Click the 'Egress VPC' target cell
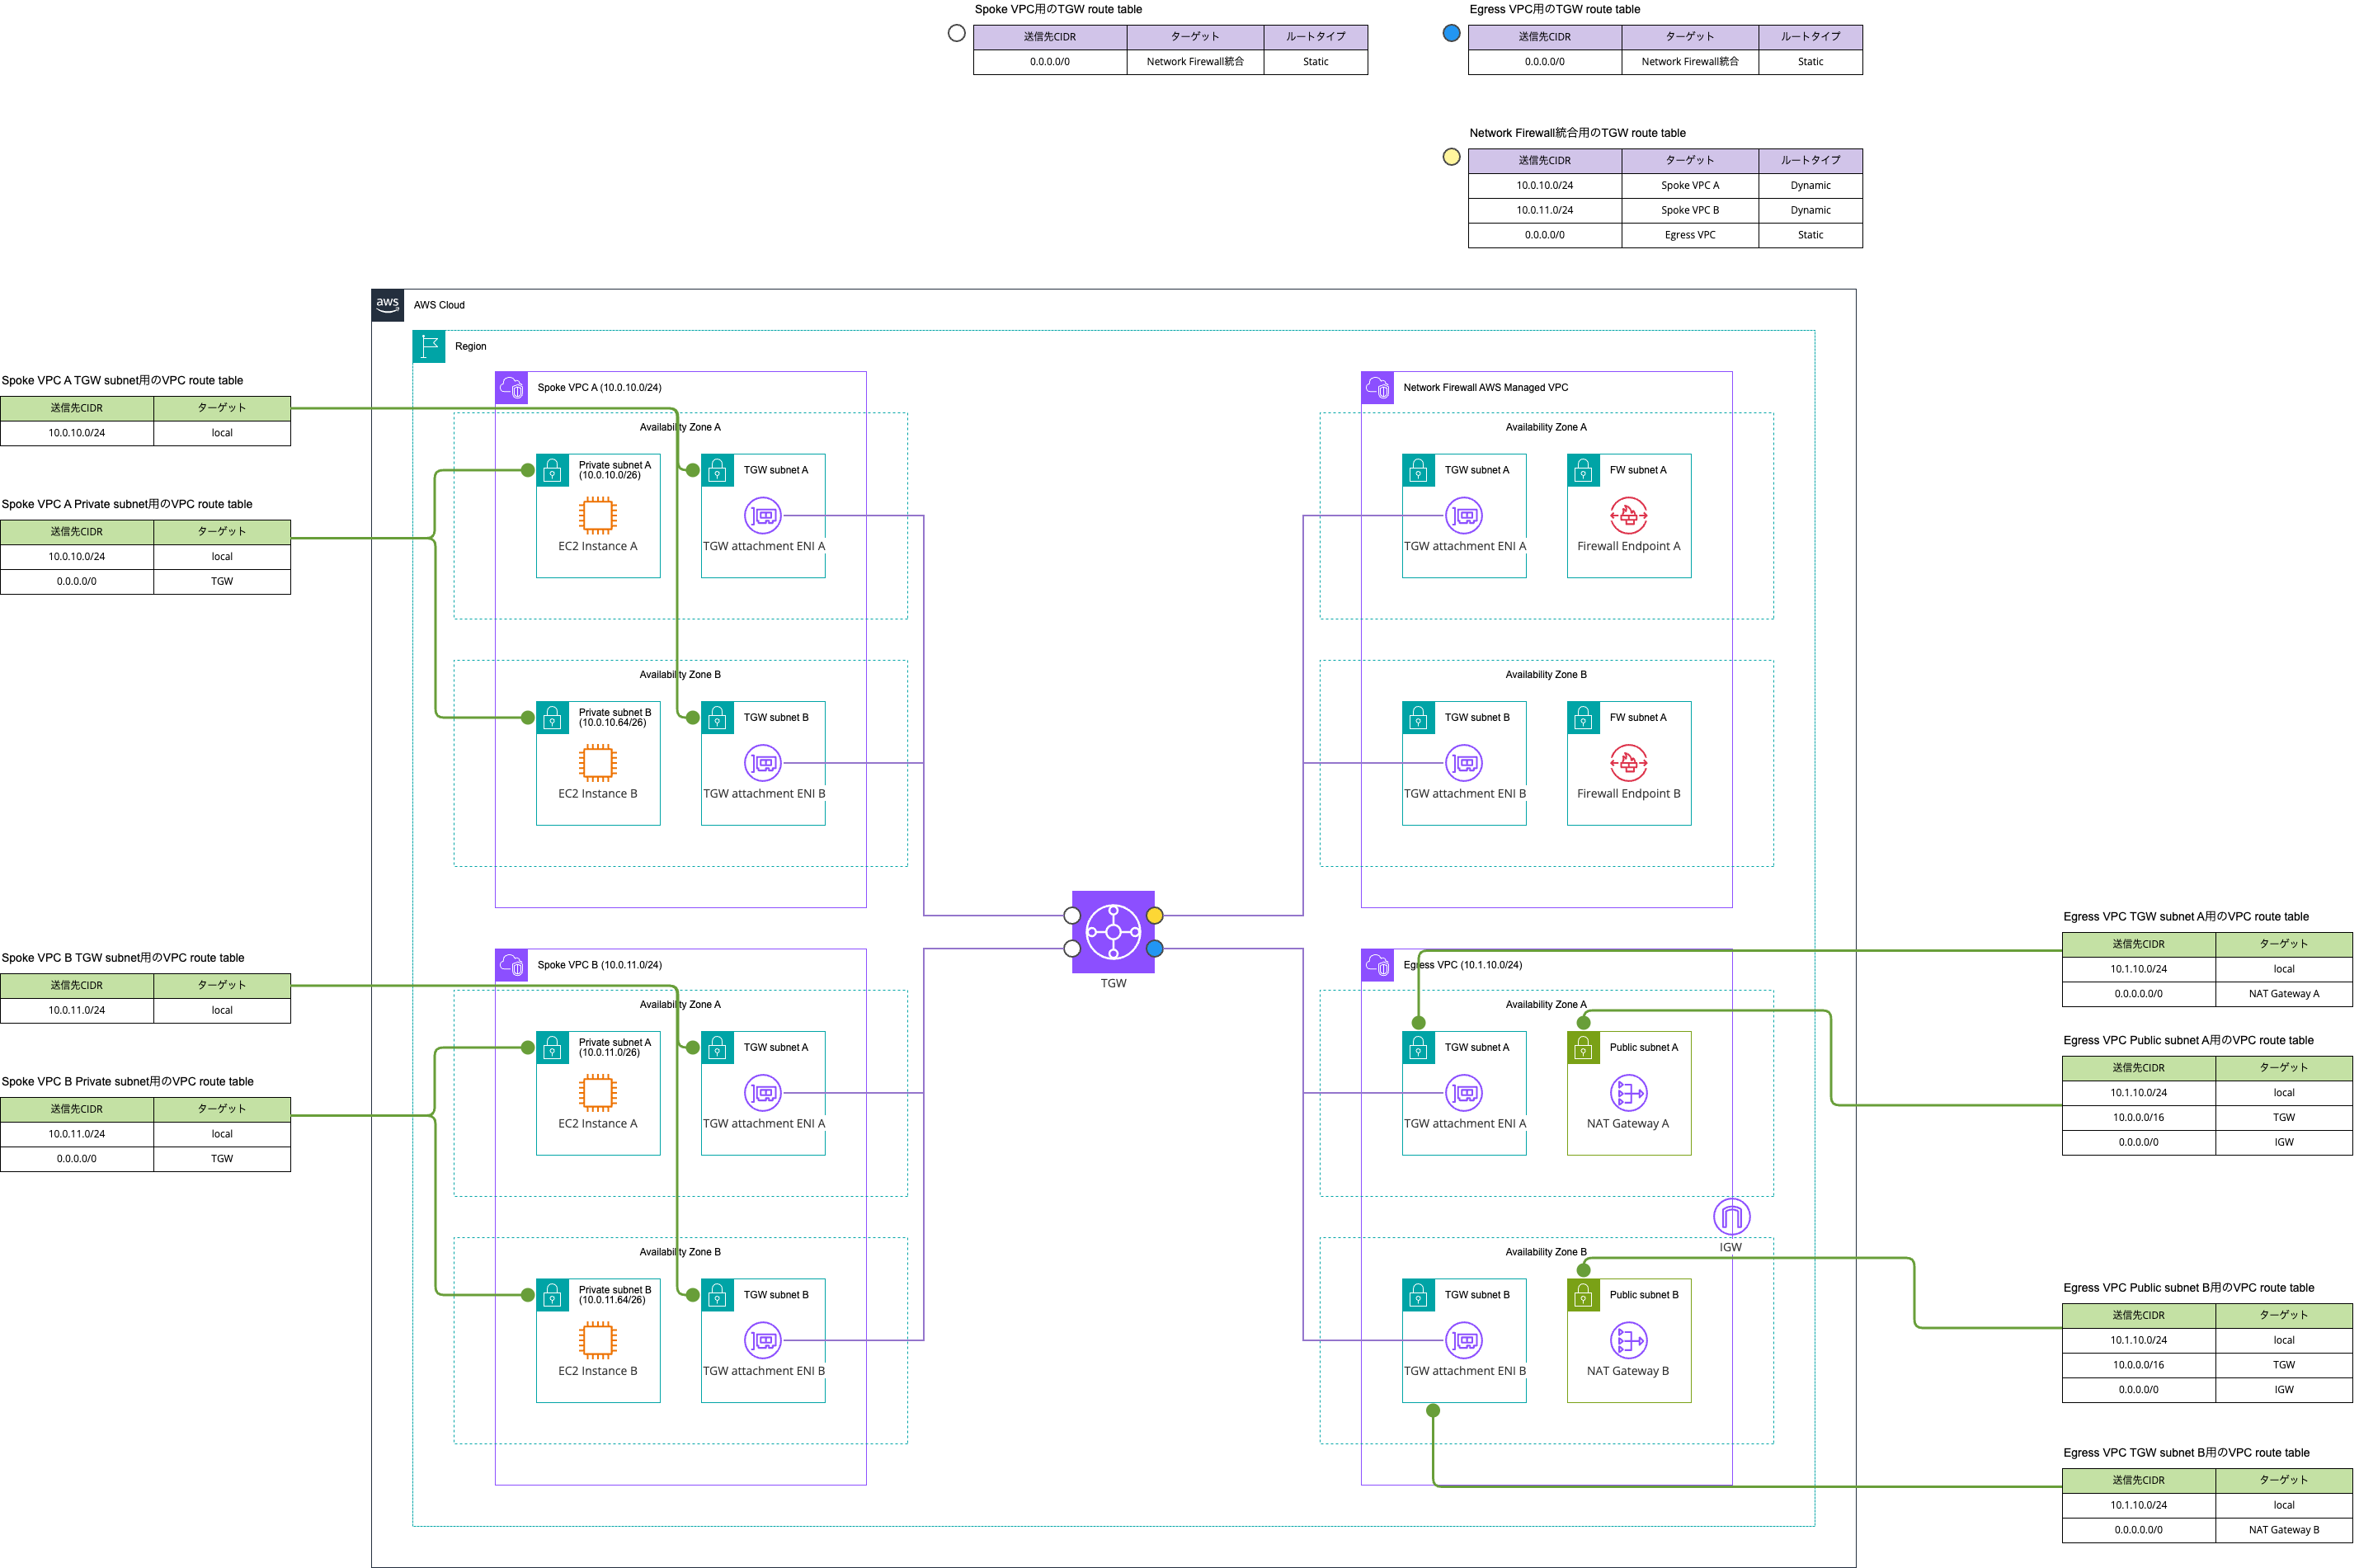 point(1690,235)
